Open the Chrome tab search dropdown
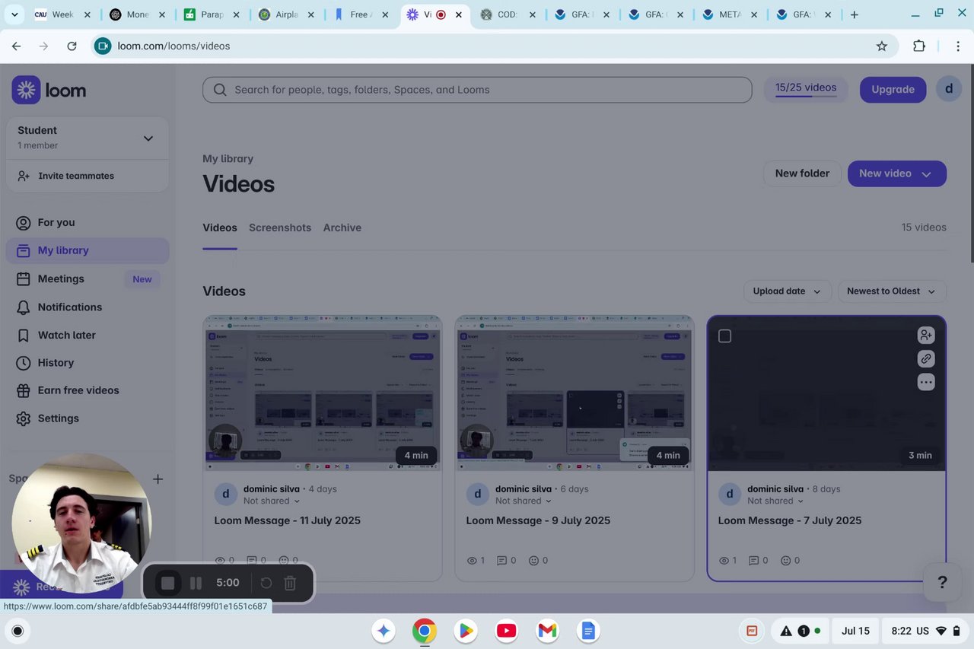The height and width of the screenshot is (649, 974). click(x=14, y=14)
